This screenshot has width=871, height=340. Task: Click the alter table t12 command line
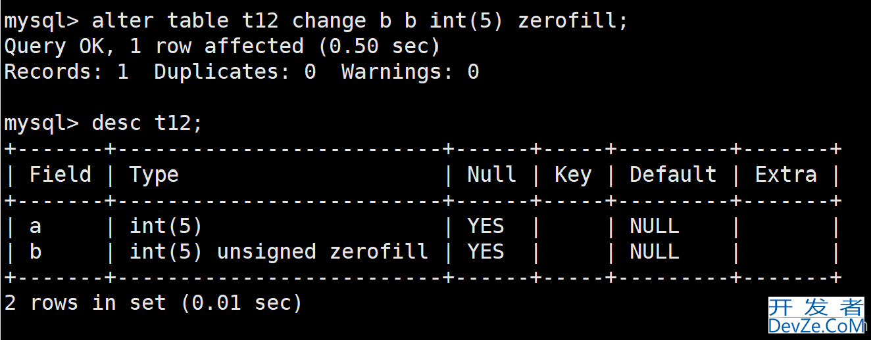pyautogui.click(x=316, y=21)
